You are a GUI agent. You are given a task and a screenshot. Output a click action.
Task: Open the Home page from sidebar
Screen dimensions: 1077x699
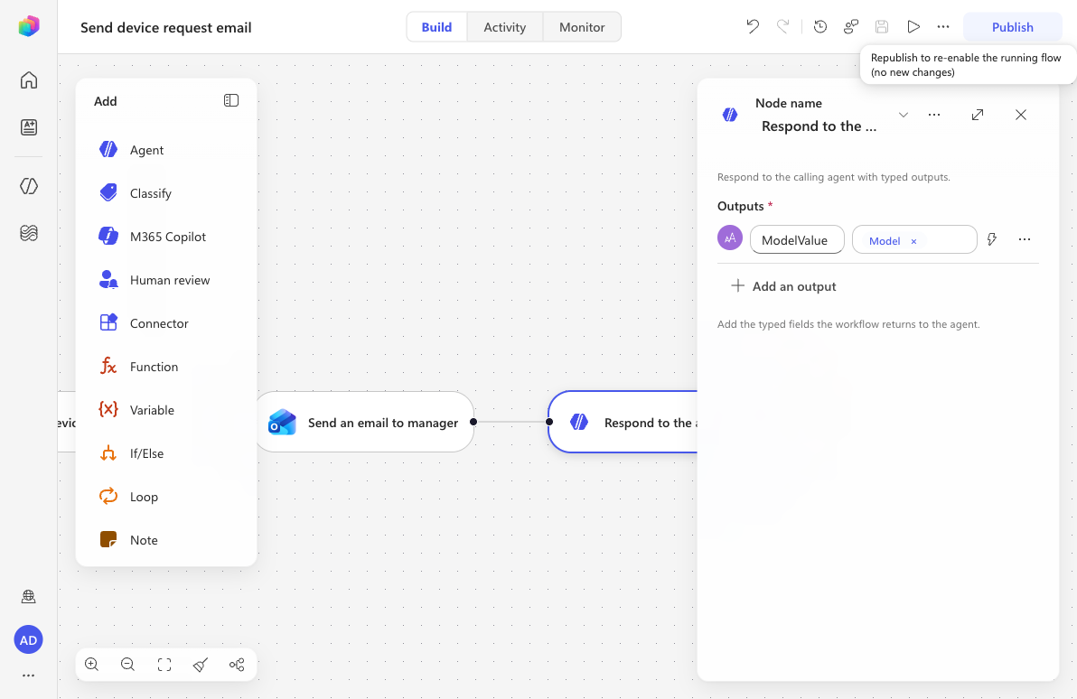point(28,79)
